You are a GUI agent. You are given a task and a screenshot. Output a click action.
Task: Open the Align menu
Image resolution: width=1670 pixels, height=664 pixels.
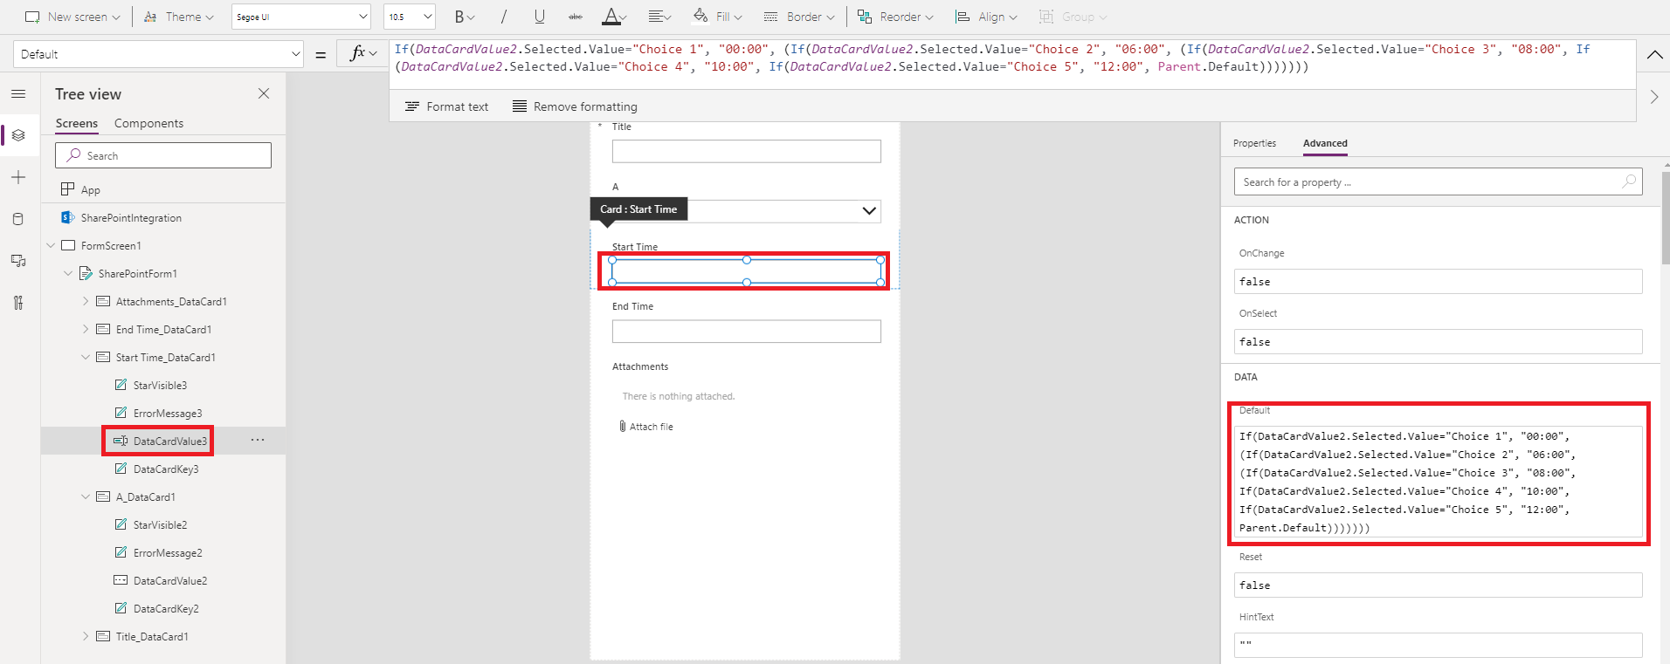point(986,17)
